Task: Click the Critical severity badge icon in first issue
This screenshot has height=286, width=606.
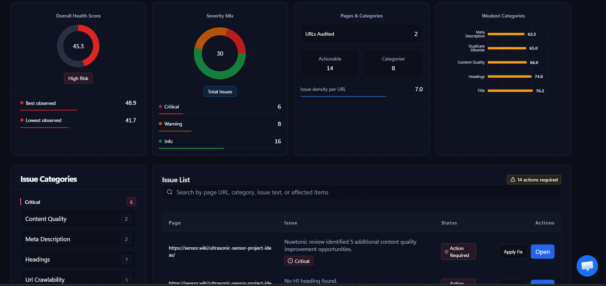Action: pyautogui.click(x=290, y=261)
